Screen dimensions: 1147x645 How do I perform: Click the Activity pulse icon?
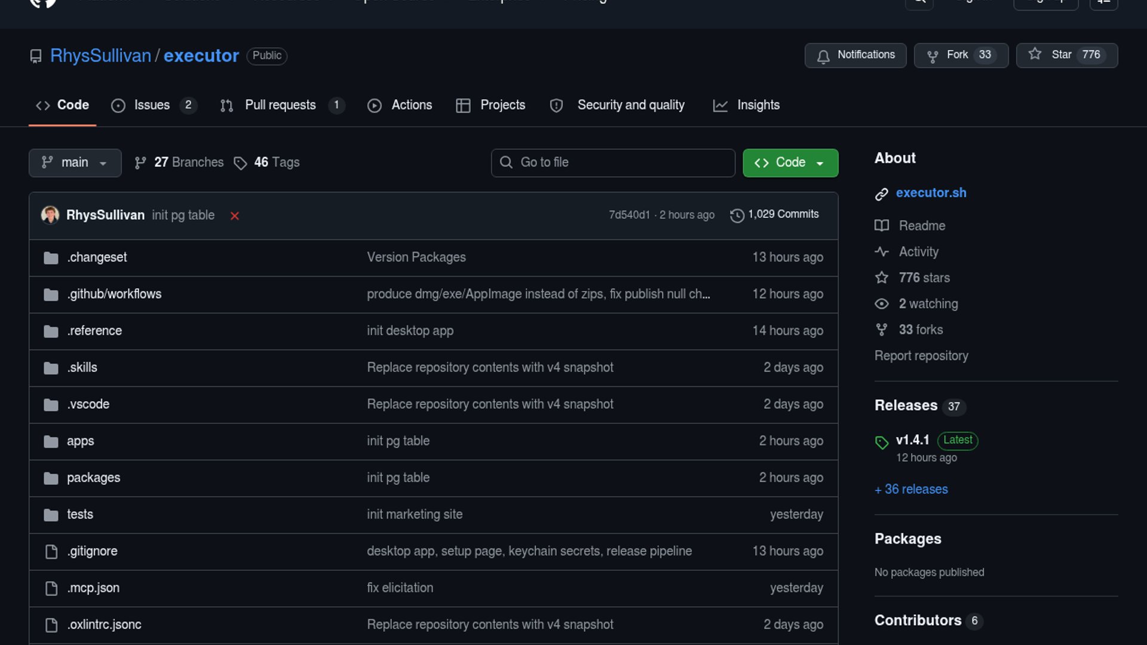[882, 251]
